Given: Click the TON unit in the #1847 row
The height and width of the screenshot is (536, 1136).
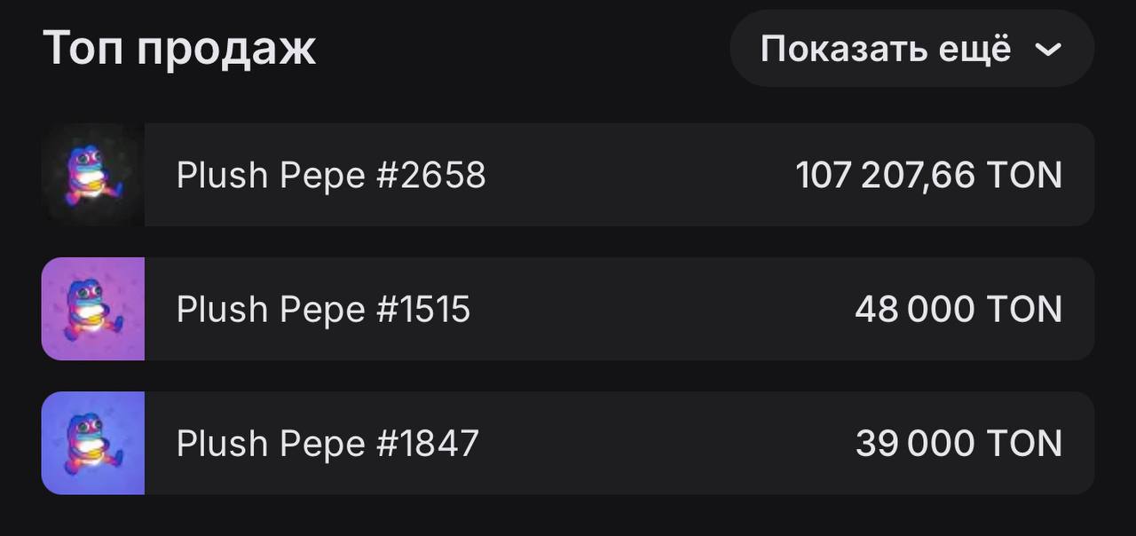Looking at the screenshot, I should 1024,444.
